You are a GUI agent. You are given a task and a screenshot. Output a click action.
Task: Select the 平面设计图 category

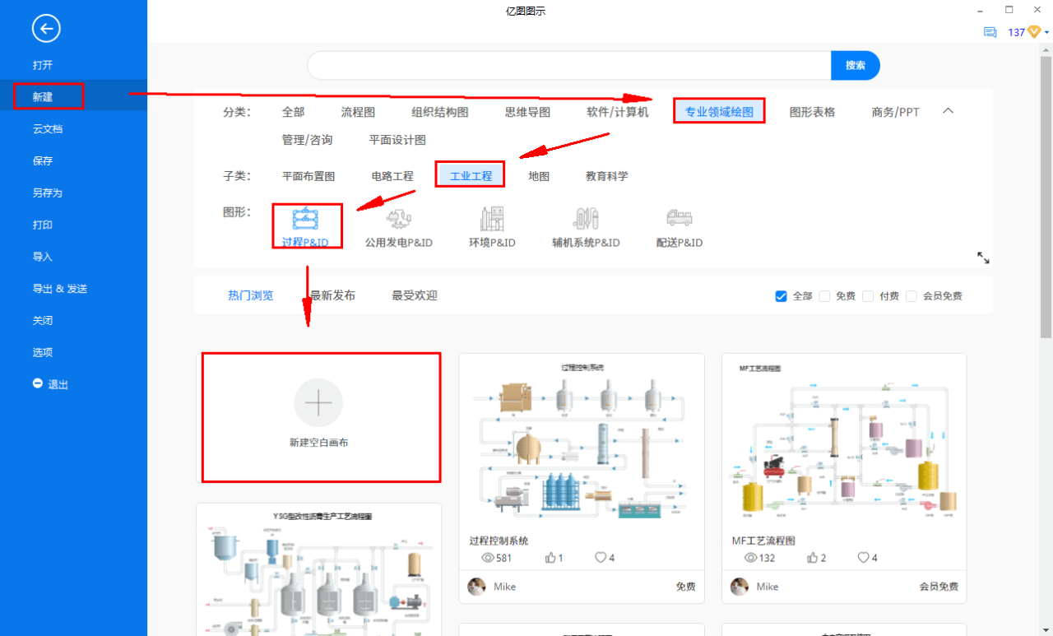tap(397, 140)
